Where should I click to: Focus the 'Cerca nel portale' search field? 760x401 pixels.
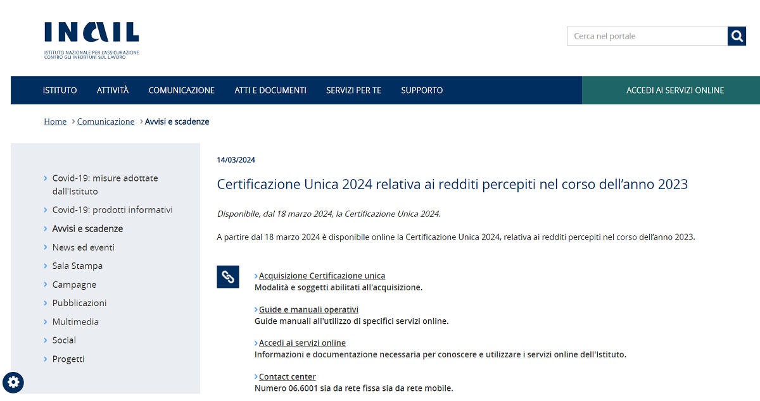tap(647, 36)
